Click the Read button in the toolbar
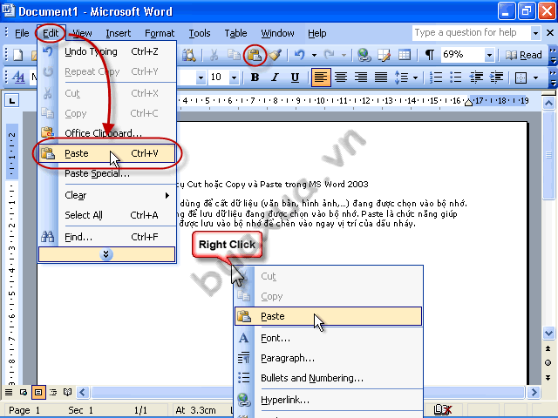 click(524, 55)
